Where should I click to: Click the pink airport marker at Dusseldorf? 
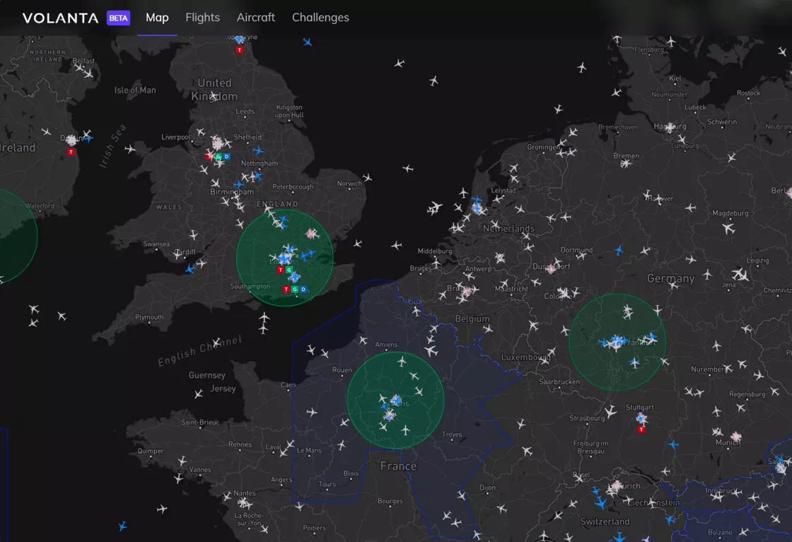pos(551,268)
